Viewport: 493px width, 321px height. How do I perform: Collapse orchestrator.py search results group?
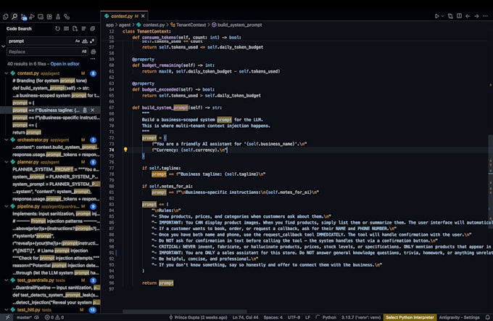tap(7, 139)
